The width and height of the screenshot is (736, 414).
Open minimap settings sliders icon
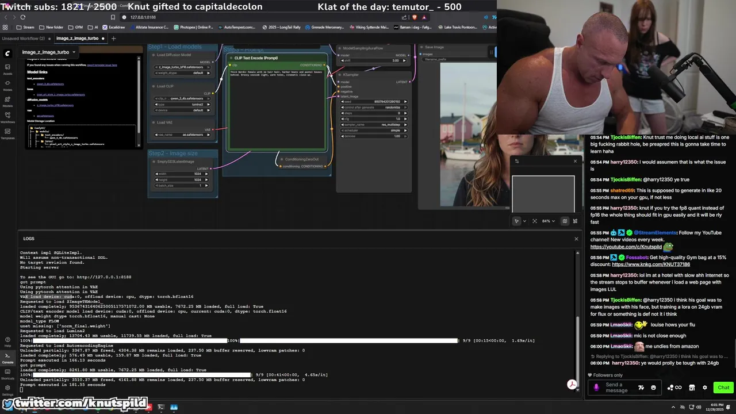pyautogui.click(x=516, y=161)
